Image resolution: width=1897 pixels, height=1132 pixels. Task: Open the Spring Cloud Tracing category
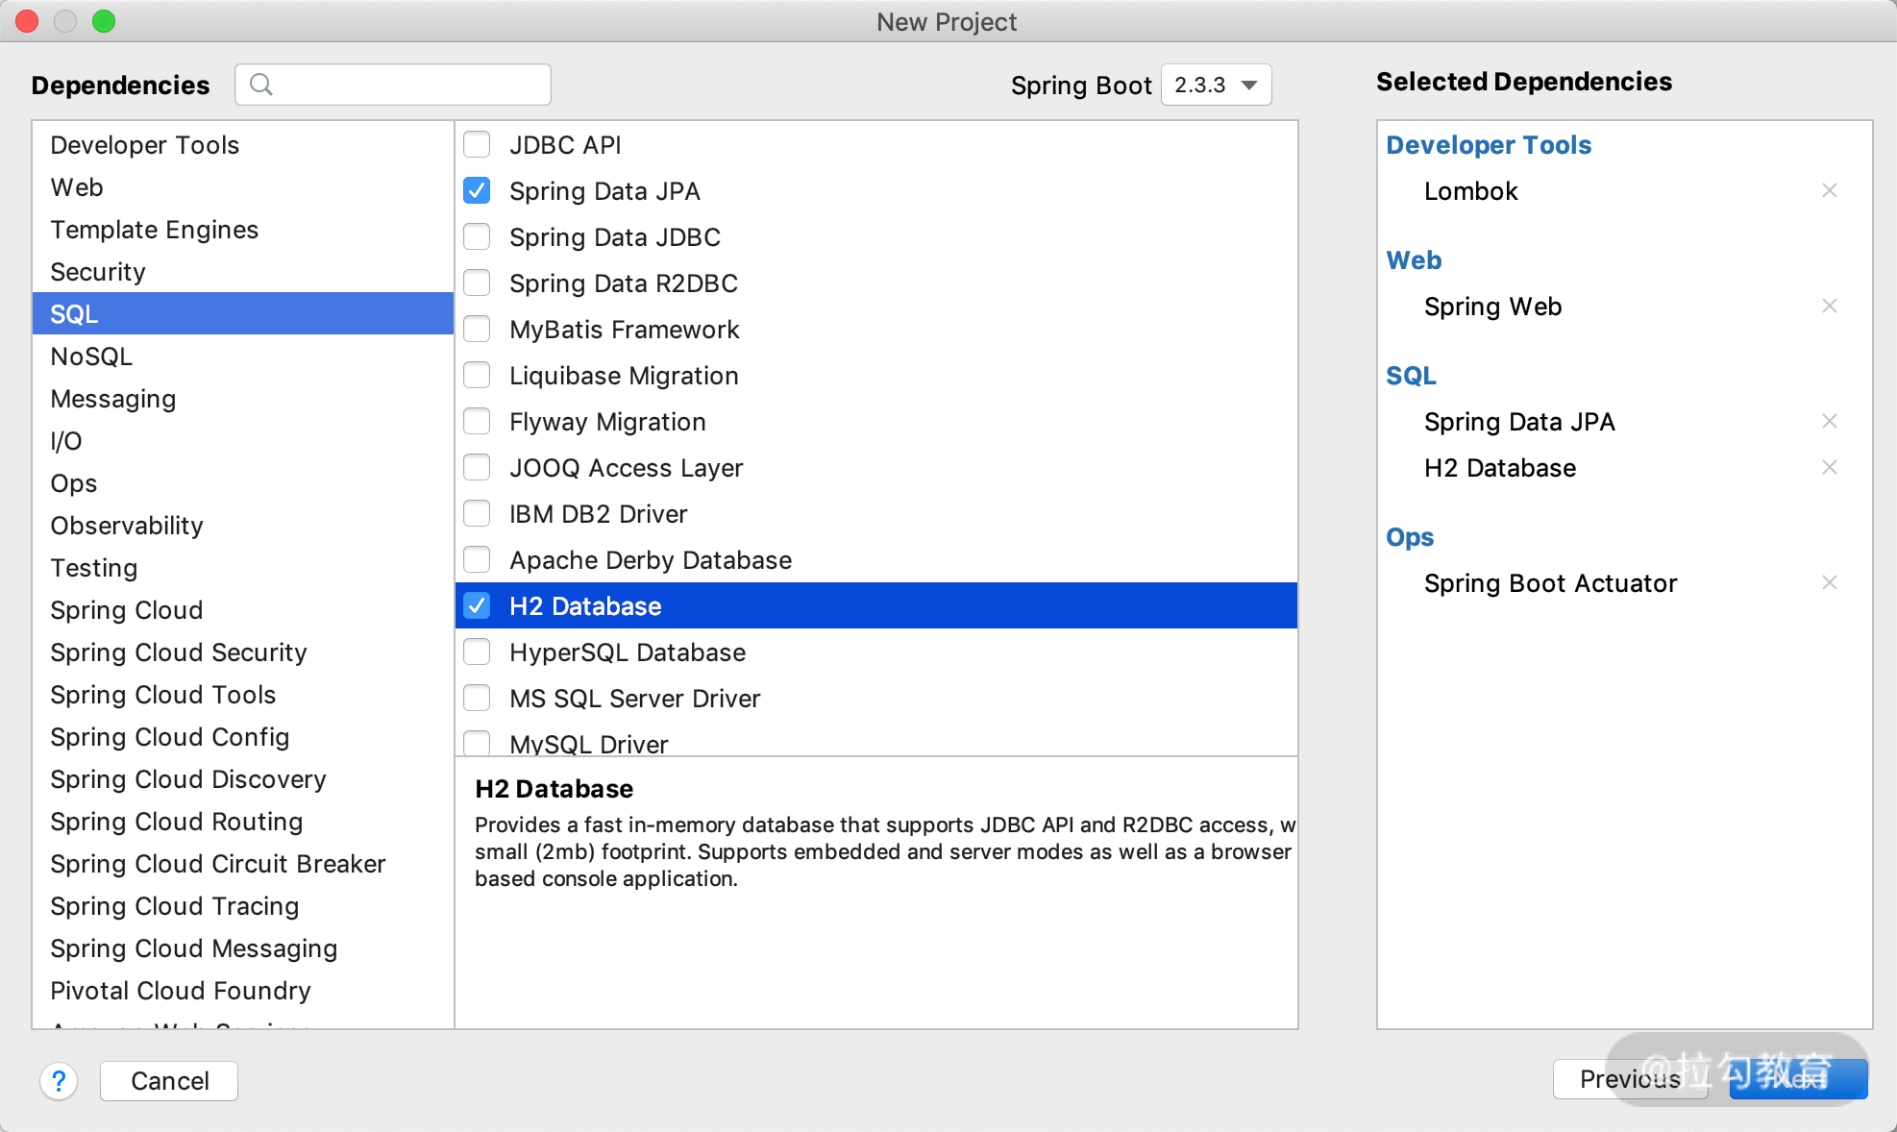[x=242, y=906]
